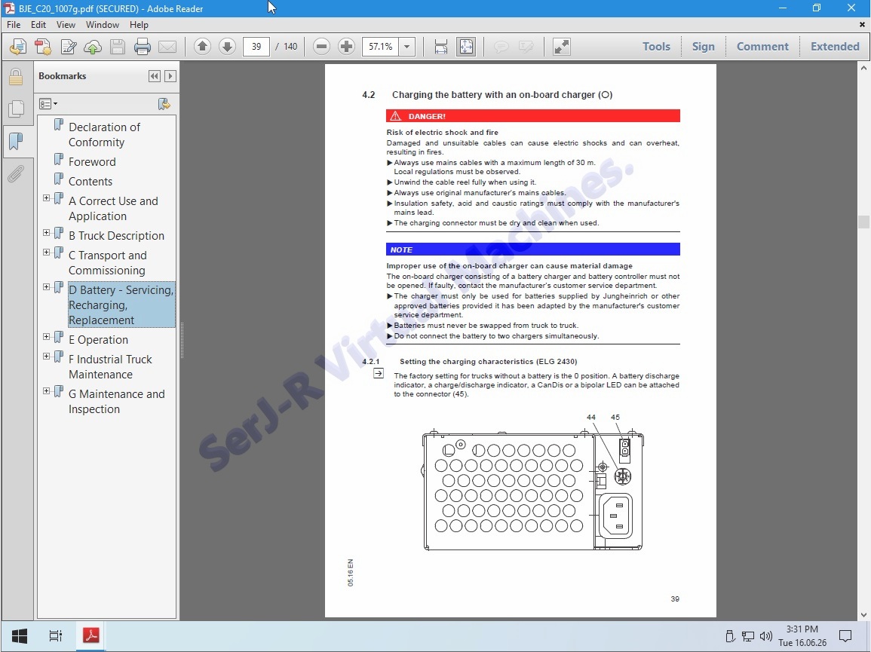
Task: Expand the Bookmarks panel right arrow
Action: click(x=170, y=76)
